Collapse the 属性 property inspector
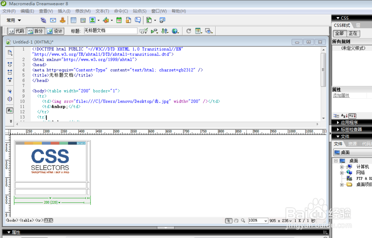This screenshot has width=372, height=238. 9,232
